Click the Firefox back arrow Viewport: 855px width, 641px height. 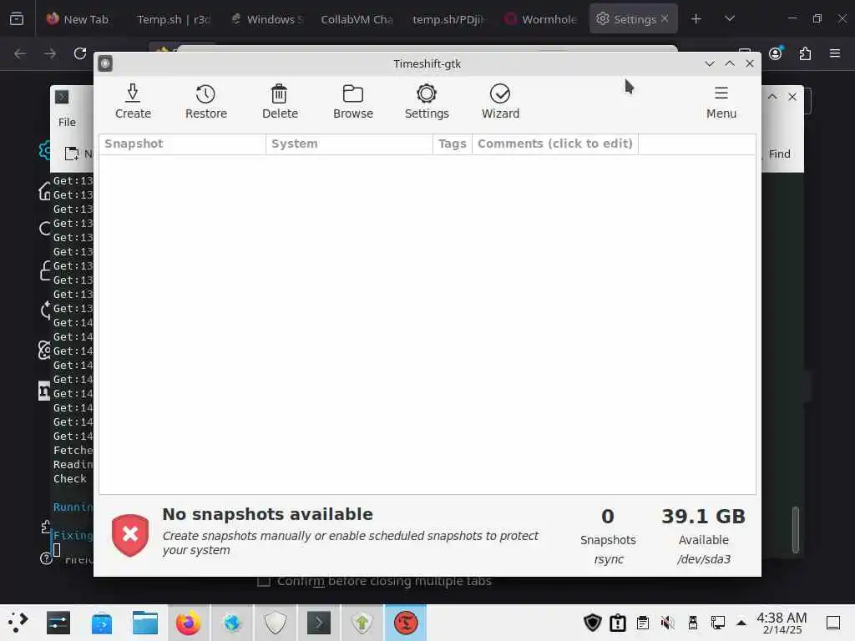[20, 53]
